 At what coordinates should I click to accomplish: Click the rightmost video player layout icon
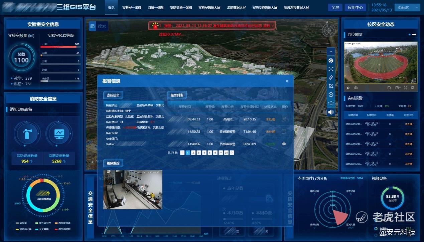(413, 88)
